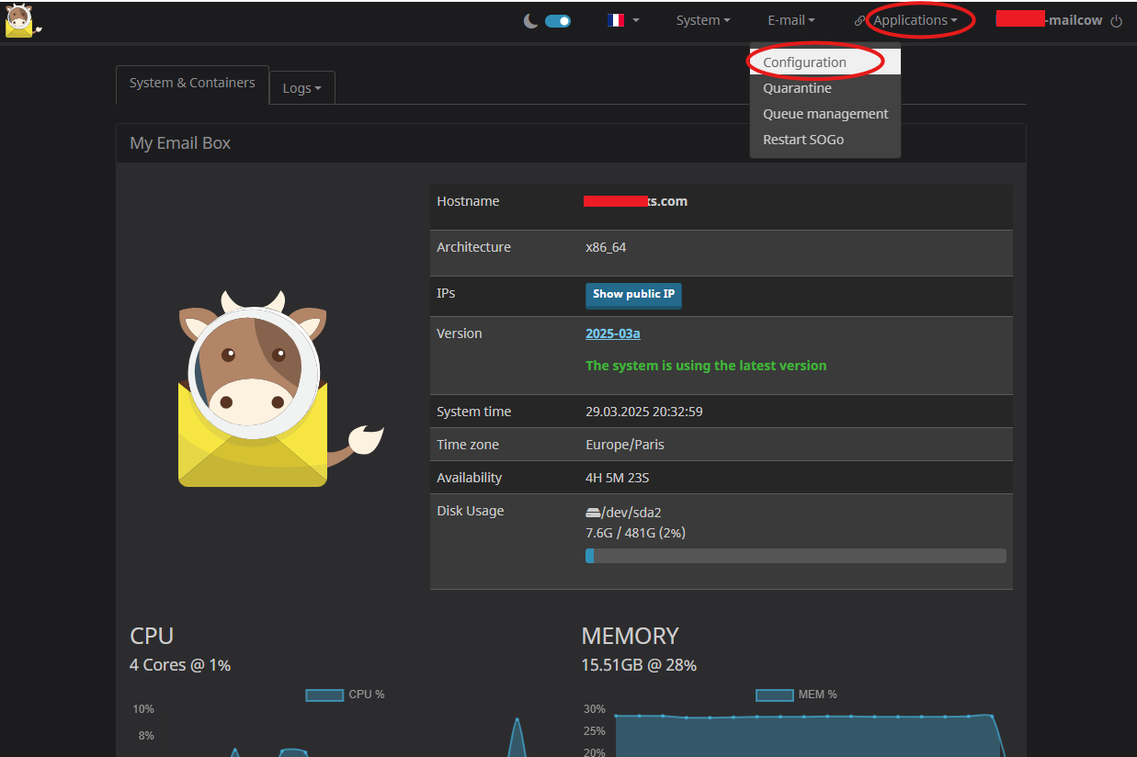Open the E-mail dropdown menu

coord(790,20)
